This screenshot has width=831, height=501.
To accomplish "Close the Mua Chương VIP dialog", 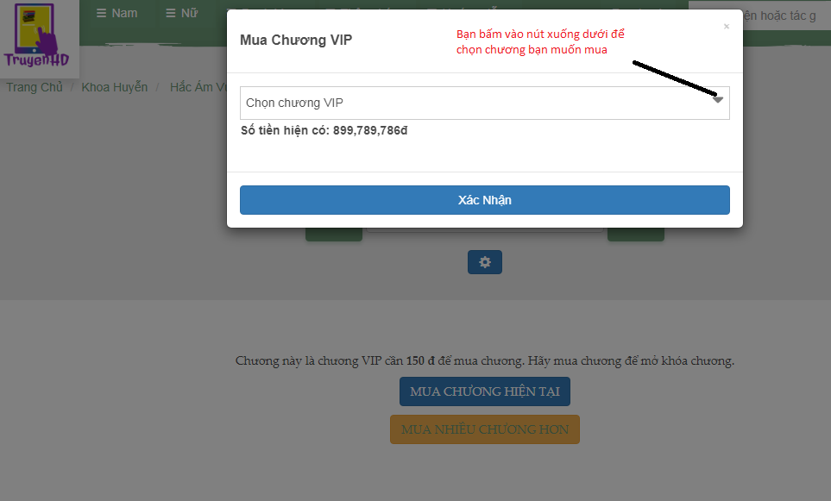I will 727,27.
